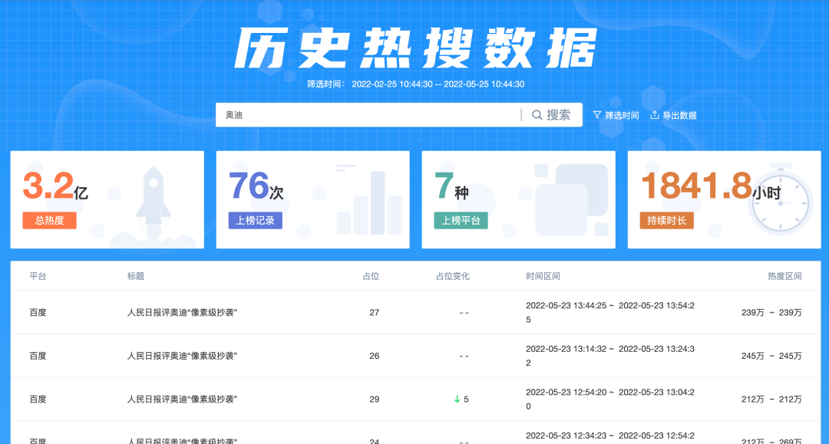
Task: Click the search box containing 奥迪
Action: [368, 114]
